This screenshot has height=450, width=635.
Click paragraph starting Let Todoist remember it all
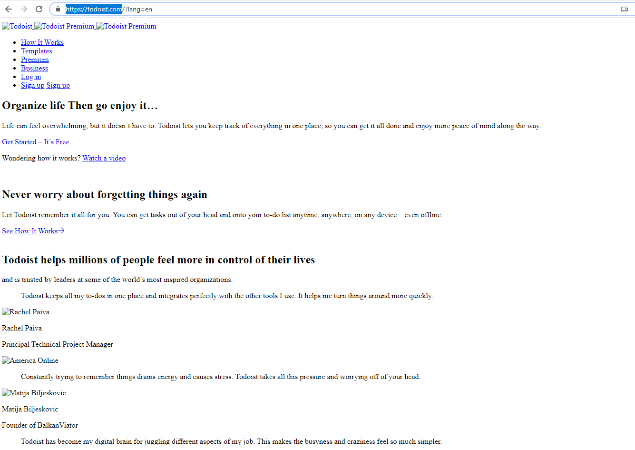pyautogui.click(x=222, y=215)
